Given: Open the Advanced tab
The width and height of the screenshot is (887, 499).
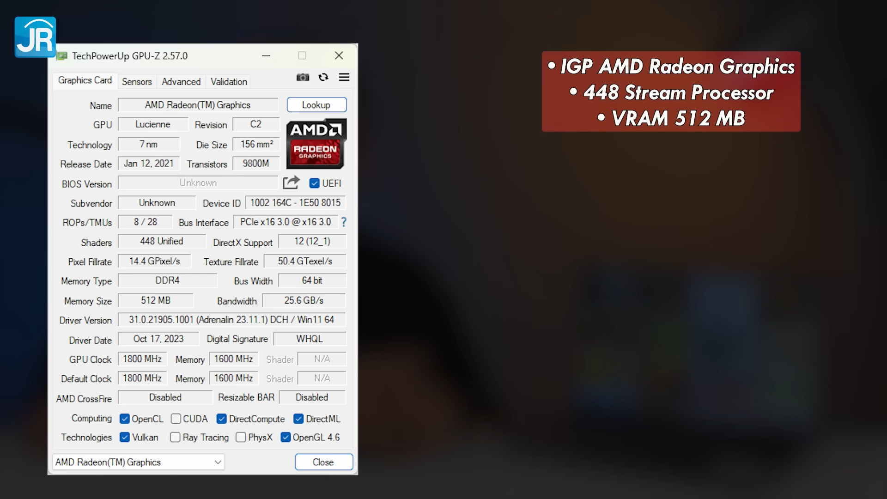Looking at the screenshot, I should (181, 81).
